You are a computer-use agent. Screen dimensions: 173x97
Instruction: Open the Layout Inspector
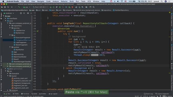click(x=162, y=94)
